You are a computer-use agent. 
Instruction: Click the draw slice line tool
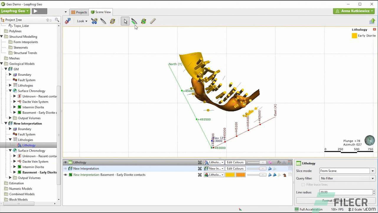coord(134,21)
